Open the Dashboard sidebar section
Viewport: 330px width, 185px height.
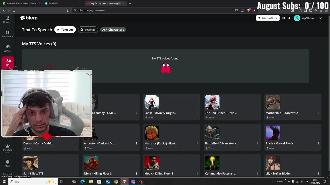[x=7, y=34]
